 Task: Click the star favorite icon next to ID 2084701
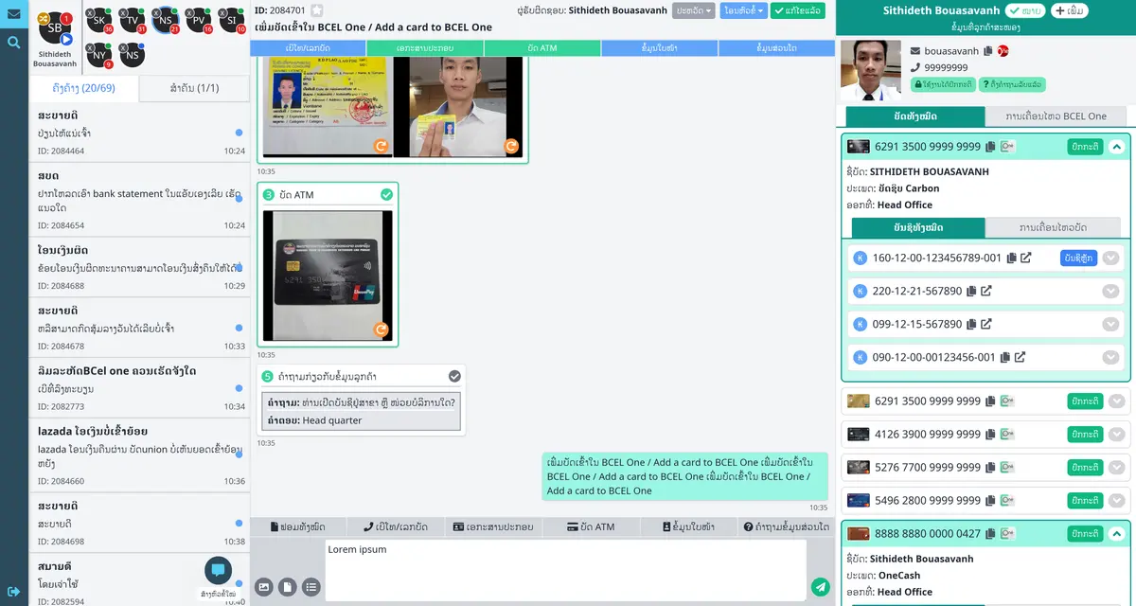tap(316, 9)
